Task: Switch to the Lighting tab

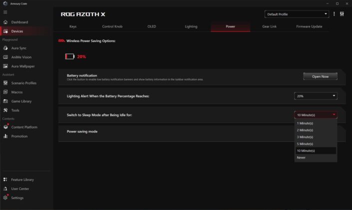Action: tap(191, 26)
